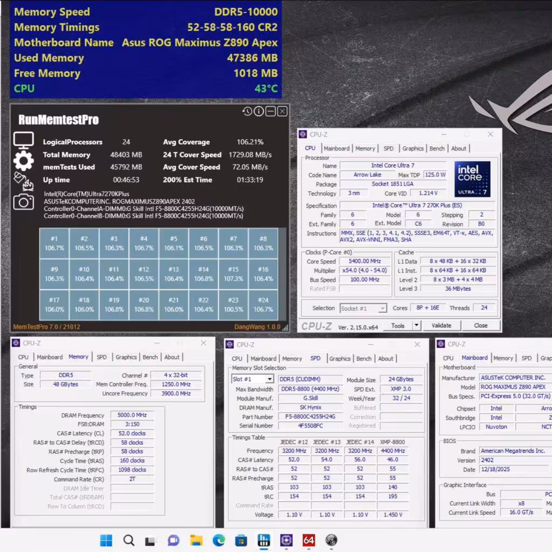This screenshot has width=552, height=552.
Task: Click the BIOS Version 2402 field
Action: point(514,460)
